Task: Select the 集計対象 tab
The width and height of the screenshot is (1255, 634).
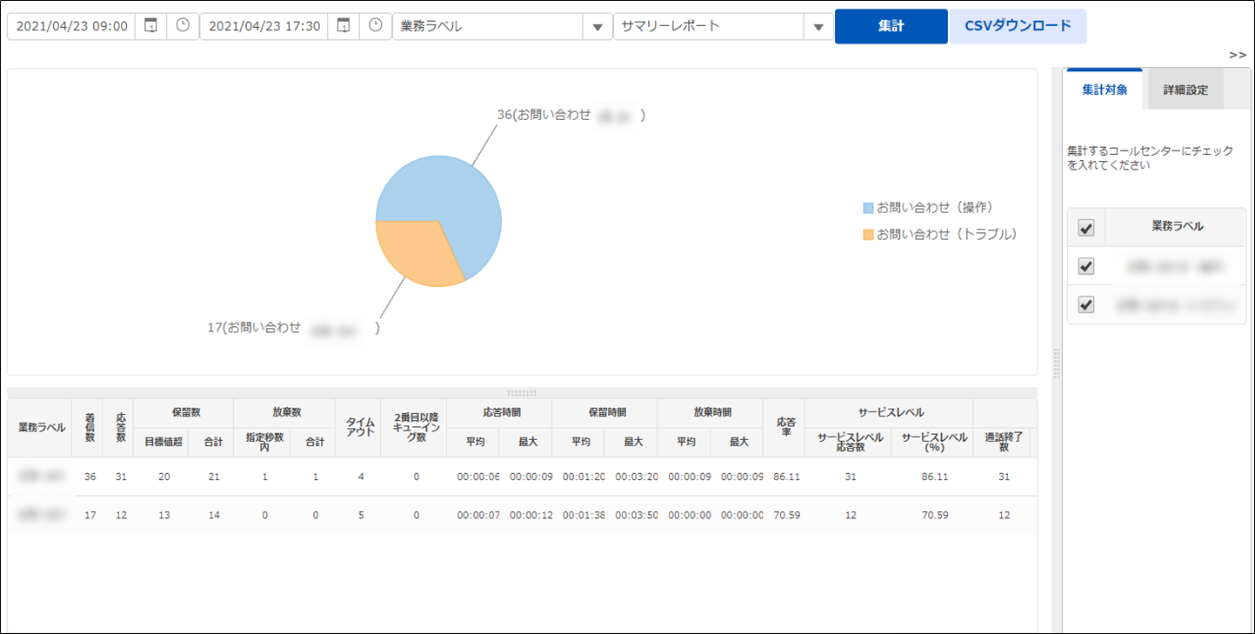Action: [1105, 90]
